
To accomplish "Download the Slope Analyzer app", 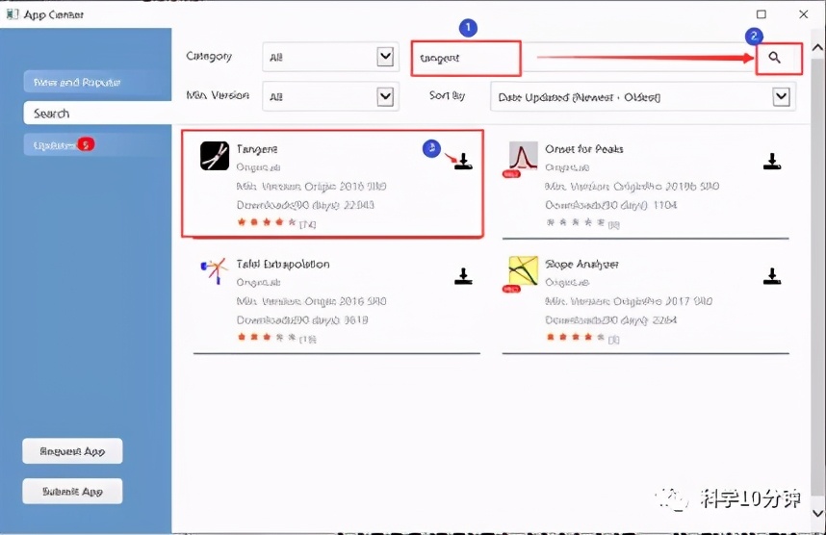I will pos(772,276).
